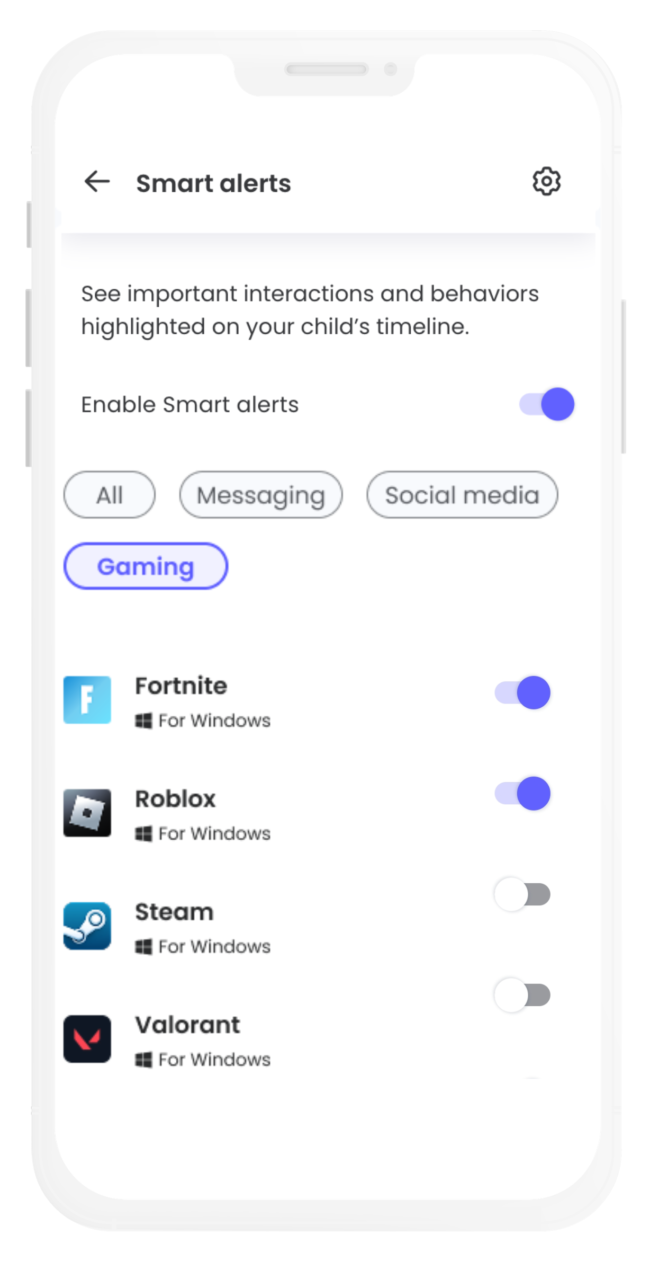Enable the Valorant alerts toggle

tap(522, 995)
